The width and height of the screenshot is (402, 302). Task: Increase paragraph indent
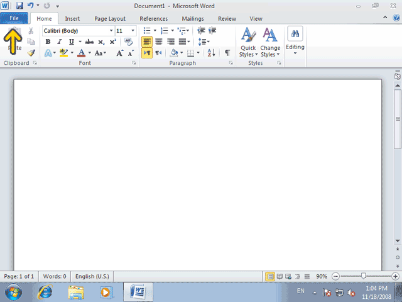click(x=212, y=31)
